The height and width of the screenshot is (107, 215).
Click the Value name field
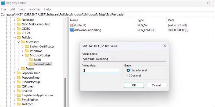coord(124,59)
